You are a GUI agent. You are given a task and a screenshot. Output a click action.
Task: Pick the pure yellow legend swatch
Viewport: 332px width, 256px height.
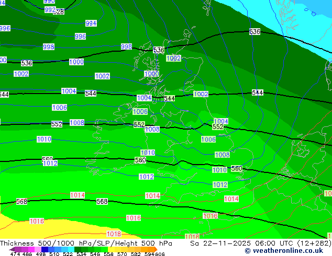click(111, 249)
